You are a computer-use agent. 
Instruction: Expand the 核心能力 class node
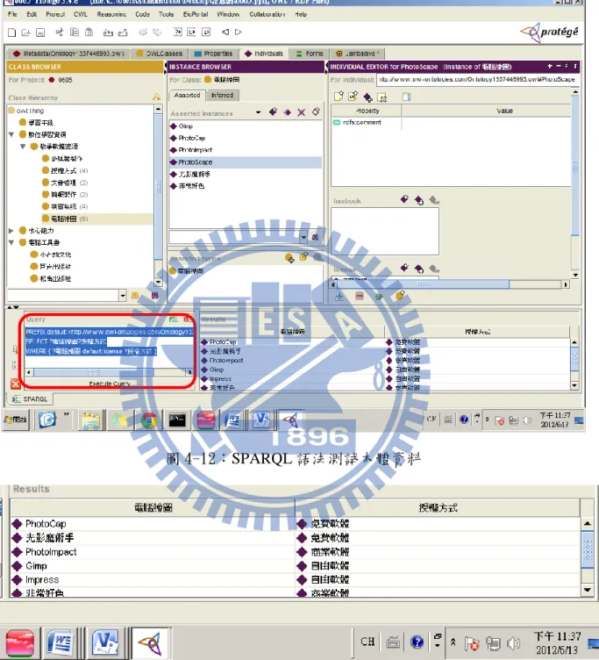point(11,231)
